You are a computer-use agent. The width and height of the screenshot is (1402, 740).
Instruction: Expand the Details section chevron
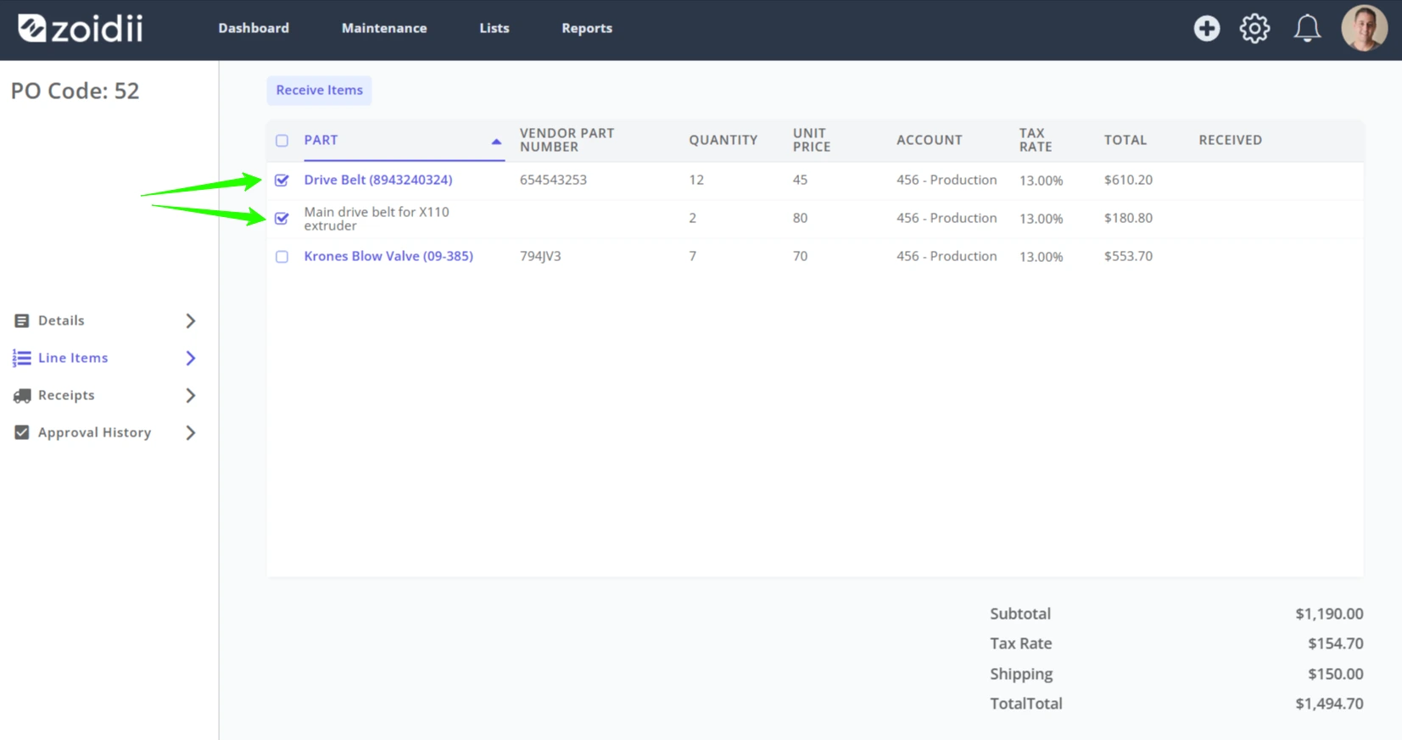coord(191,320)
